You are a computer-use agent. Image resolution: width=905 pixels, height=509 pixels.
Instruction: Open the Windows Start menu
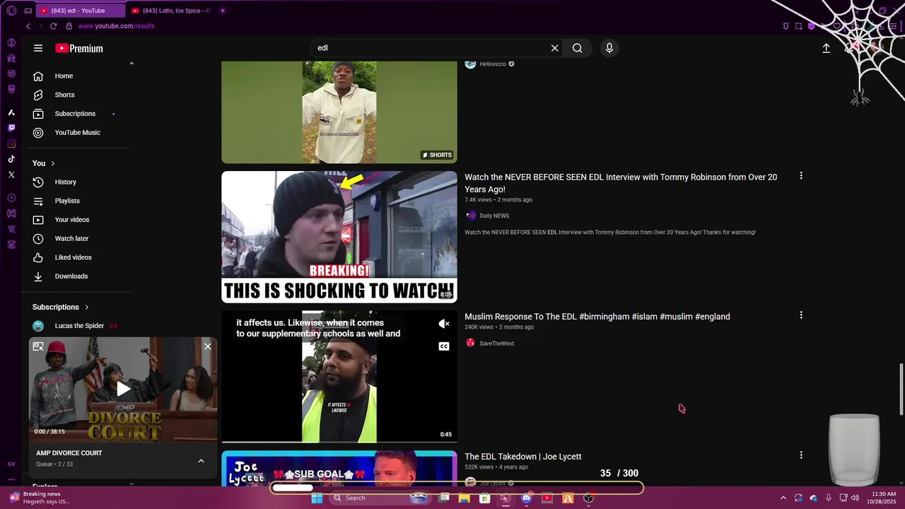click(317, 498)
